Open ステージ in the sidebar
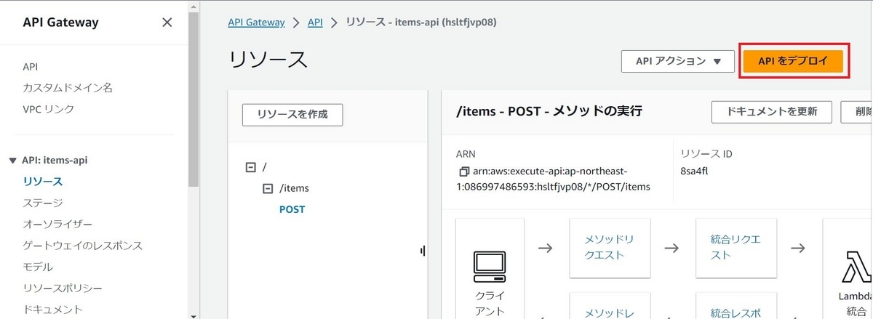The image size is (873, 319). pyautogui.click(x=43, y=203)
